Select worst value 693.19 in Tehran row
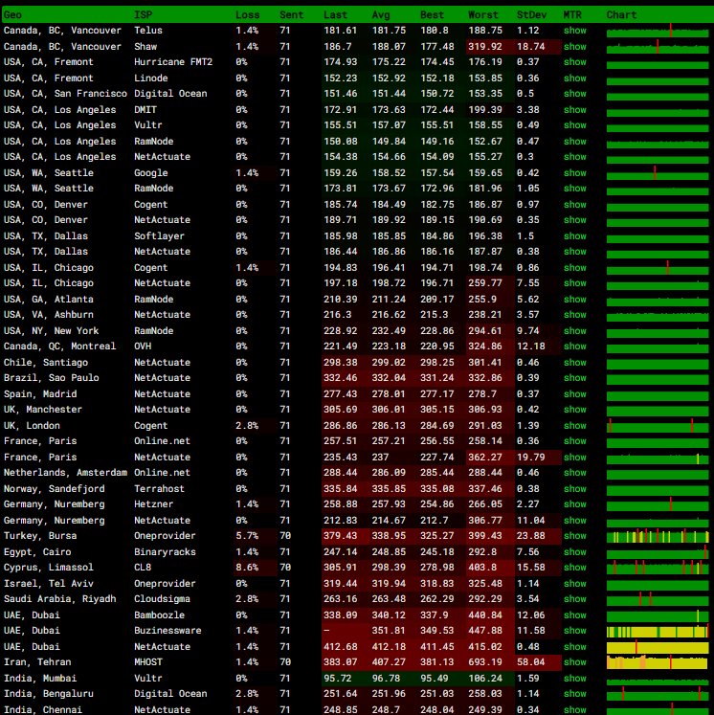The height and width of the screenshot is (715, 714). pos(485,662)
